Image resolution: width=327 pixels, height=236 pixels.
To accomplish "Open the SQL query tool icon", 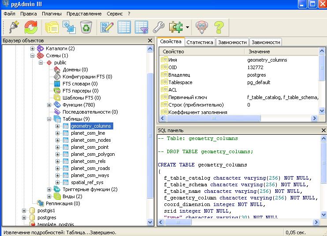I will coord(107,27).
